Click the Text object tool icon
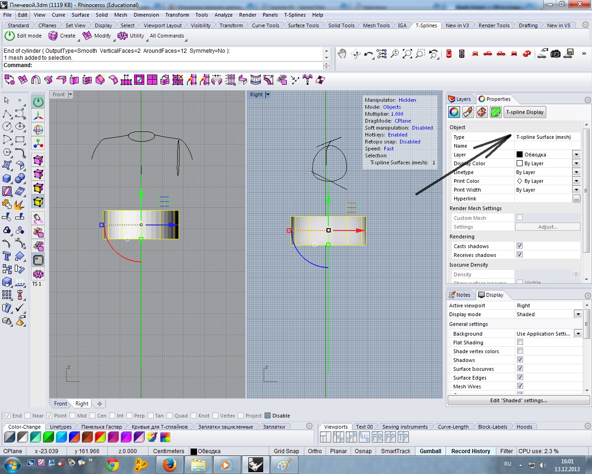Screen dimensions: 592x474 [x=7, y=256]
